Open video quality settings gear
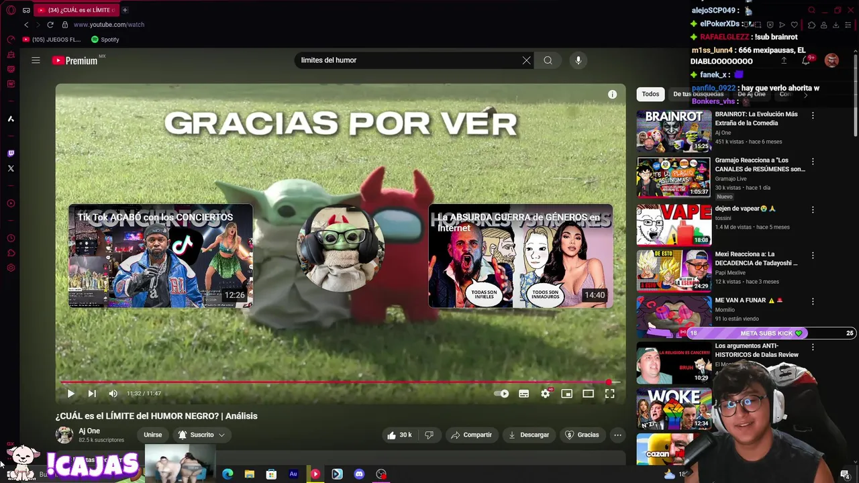859x483 pixels. [546, 394]
